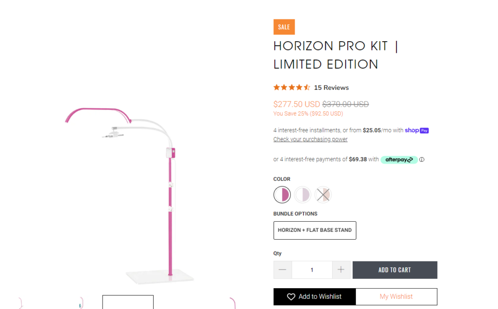Open the 15 Reviews link
This screenshot has height=309, width=498.
pos(331,88)
